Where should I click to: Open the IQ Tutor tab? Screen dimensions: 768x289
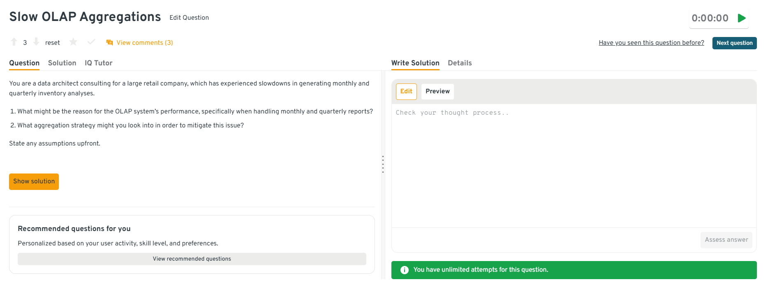tap(98, 63)
